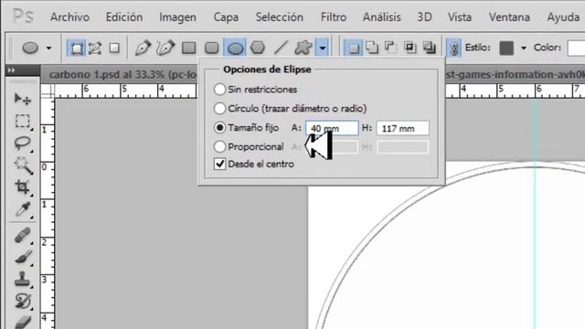Open the Selección menu
Viewport: 585px width, 329px height.
[x=280, y=17]
